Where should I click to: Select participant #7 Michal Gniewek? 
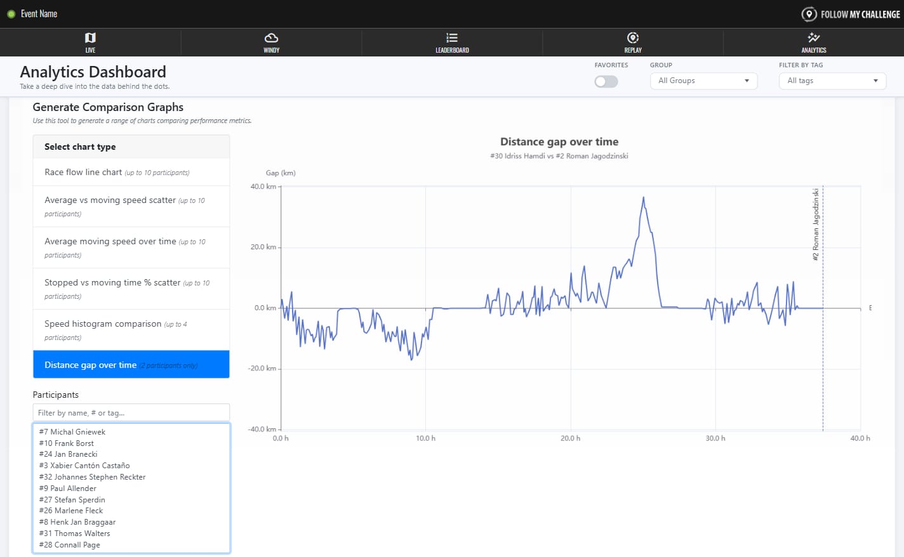coord(72,432)
